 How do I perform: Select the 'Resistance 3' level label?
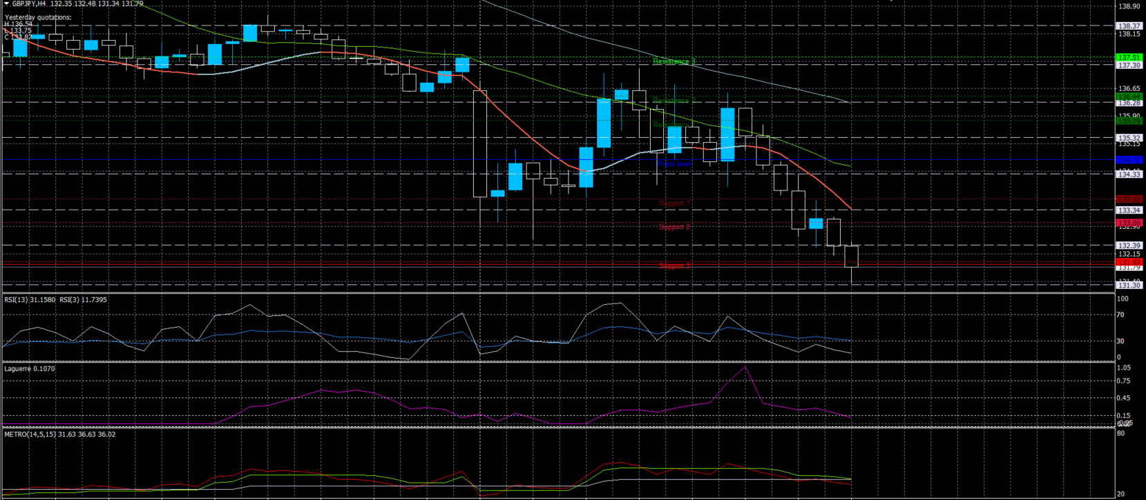tap(674, 62)
